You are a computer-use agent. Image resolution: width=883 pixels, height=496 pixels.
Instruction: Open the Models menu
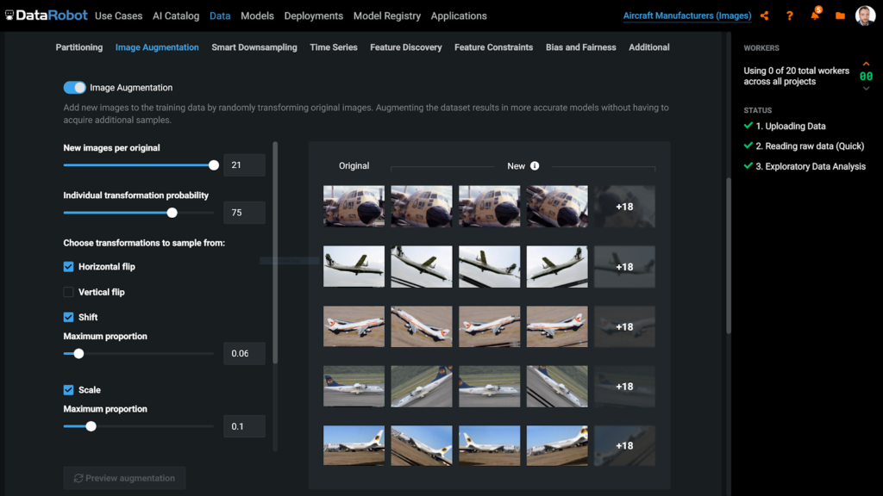(x=257, y=15)
